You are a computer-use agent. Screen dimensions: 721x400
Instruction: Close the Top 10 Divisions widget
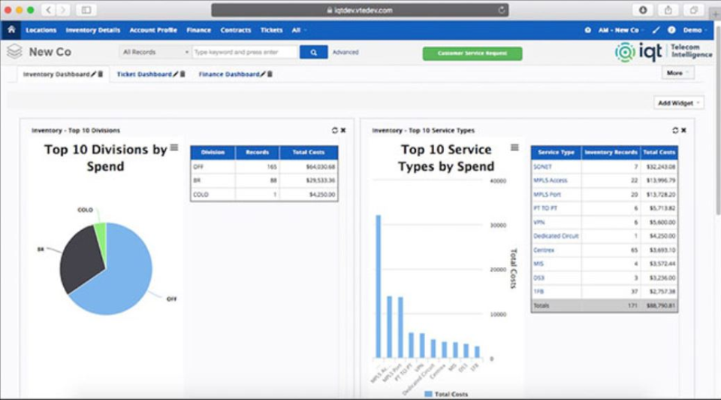point(343,130)
